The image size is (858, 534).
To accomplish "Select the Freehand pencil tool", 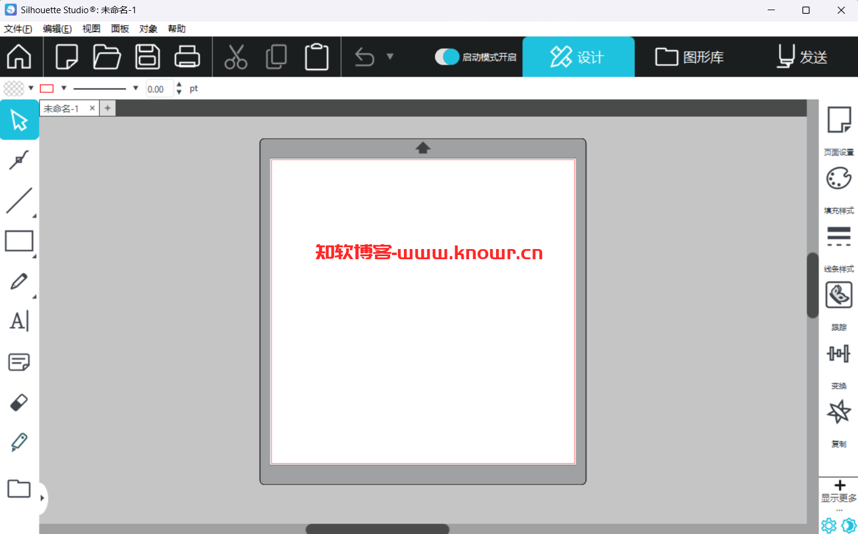I will (x=19, y=281).
